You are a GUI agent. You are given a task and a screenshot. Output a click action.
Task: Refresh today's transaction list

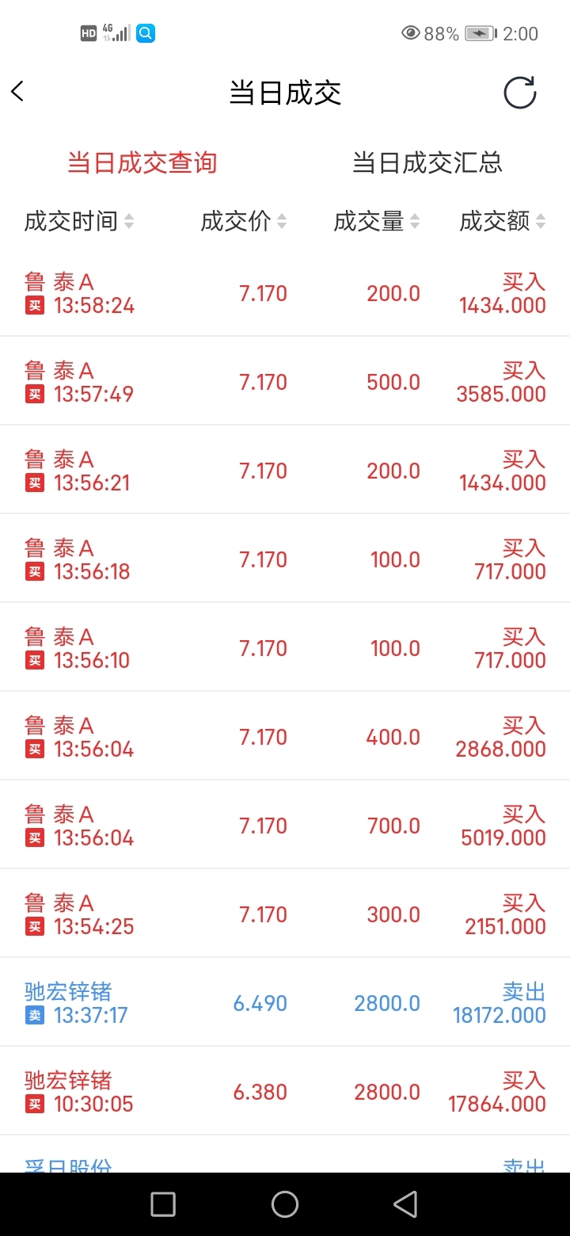point(520,93)
